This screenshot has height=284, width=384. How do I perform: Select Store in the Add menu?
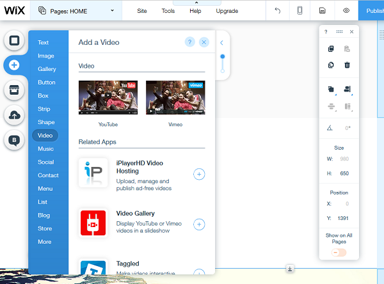tap(45, 228)
